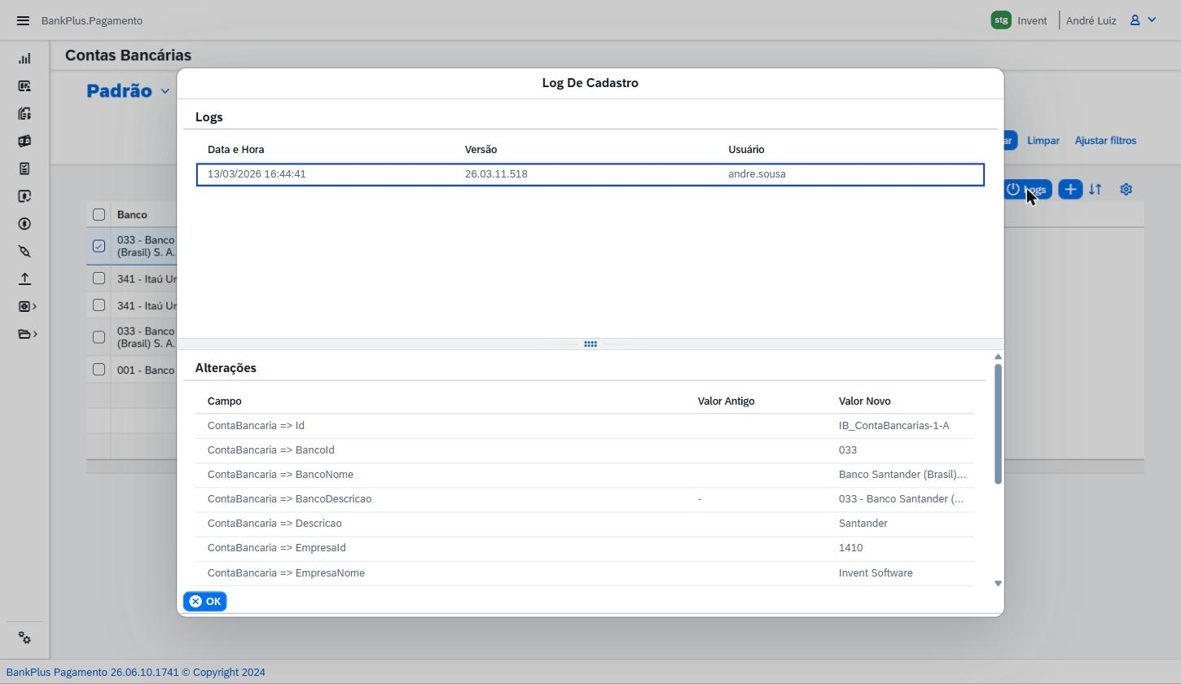
Task: Open the circled dollar coin sidebar icon
Action: pos(24,224)
